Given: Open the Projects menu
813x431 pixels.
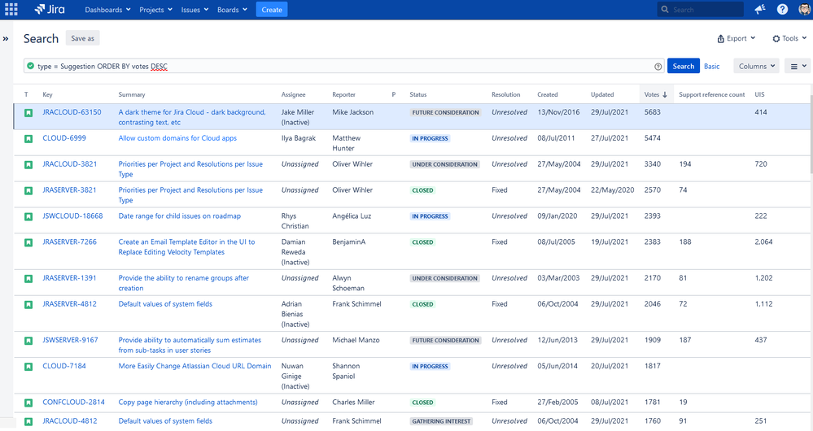Looking at the screenshot, I should point(155,10).
